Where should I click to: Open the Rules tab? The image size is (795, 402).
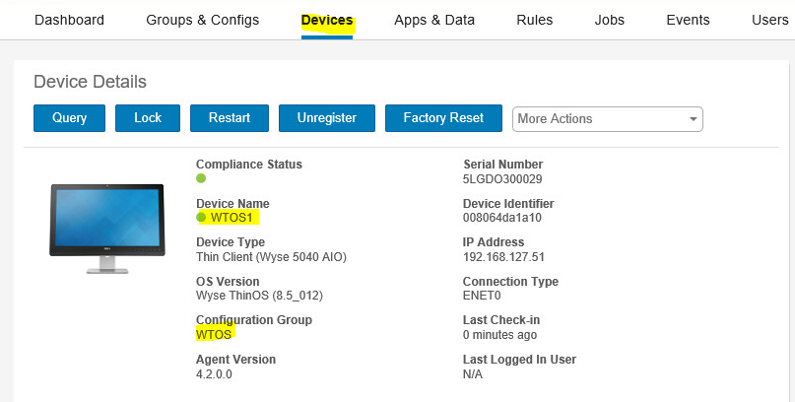point(534,20)
